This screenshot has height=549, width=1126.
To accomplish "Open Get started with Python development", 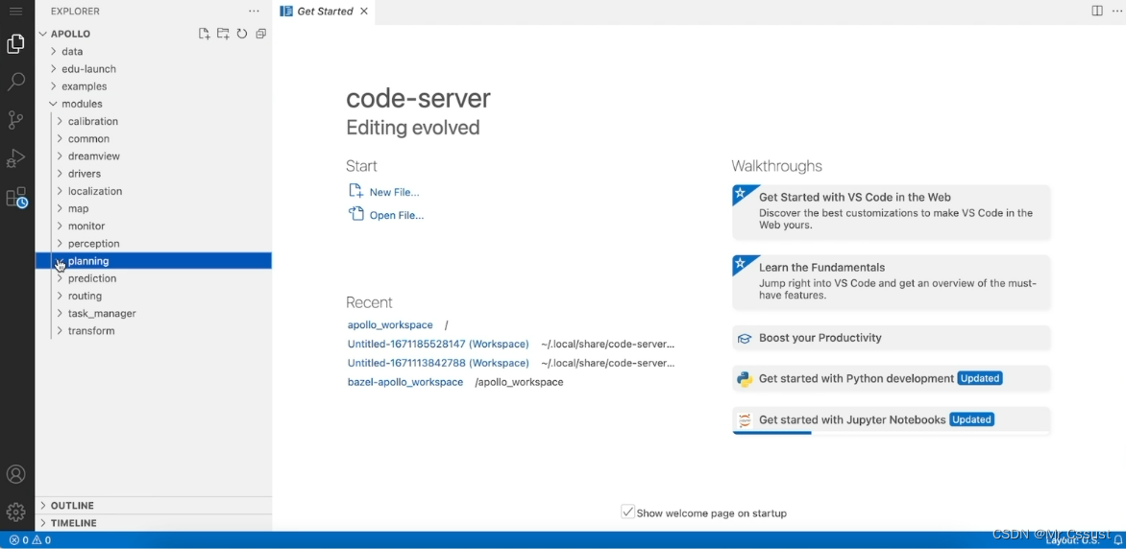I will click(892, 378).
